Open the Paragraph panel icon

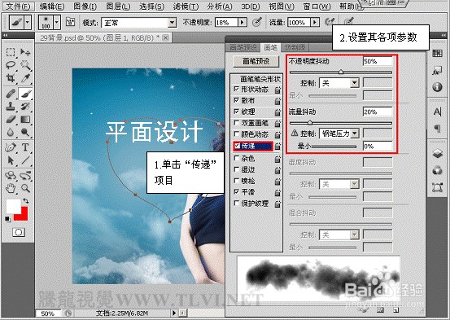437,128
